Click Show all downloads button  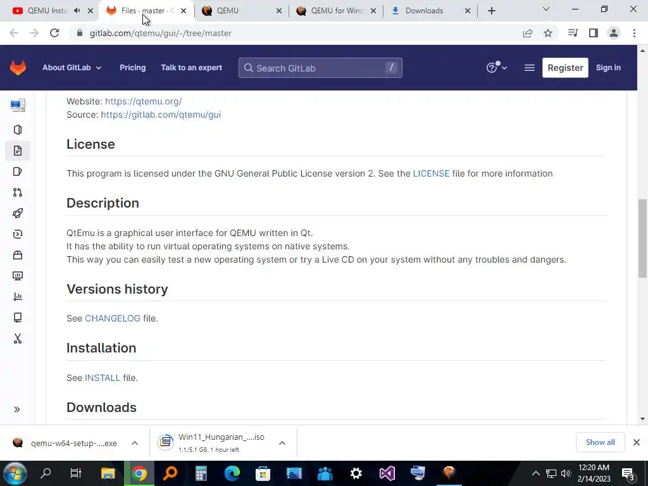click(x=600, y=442)
